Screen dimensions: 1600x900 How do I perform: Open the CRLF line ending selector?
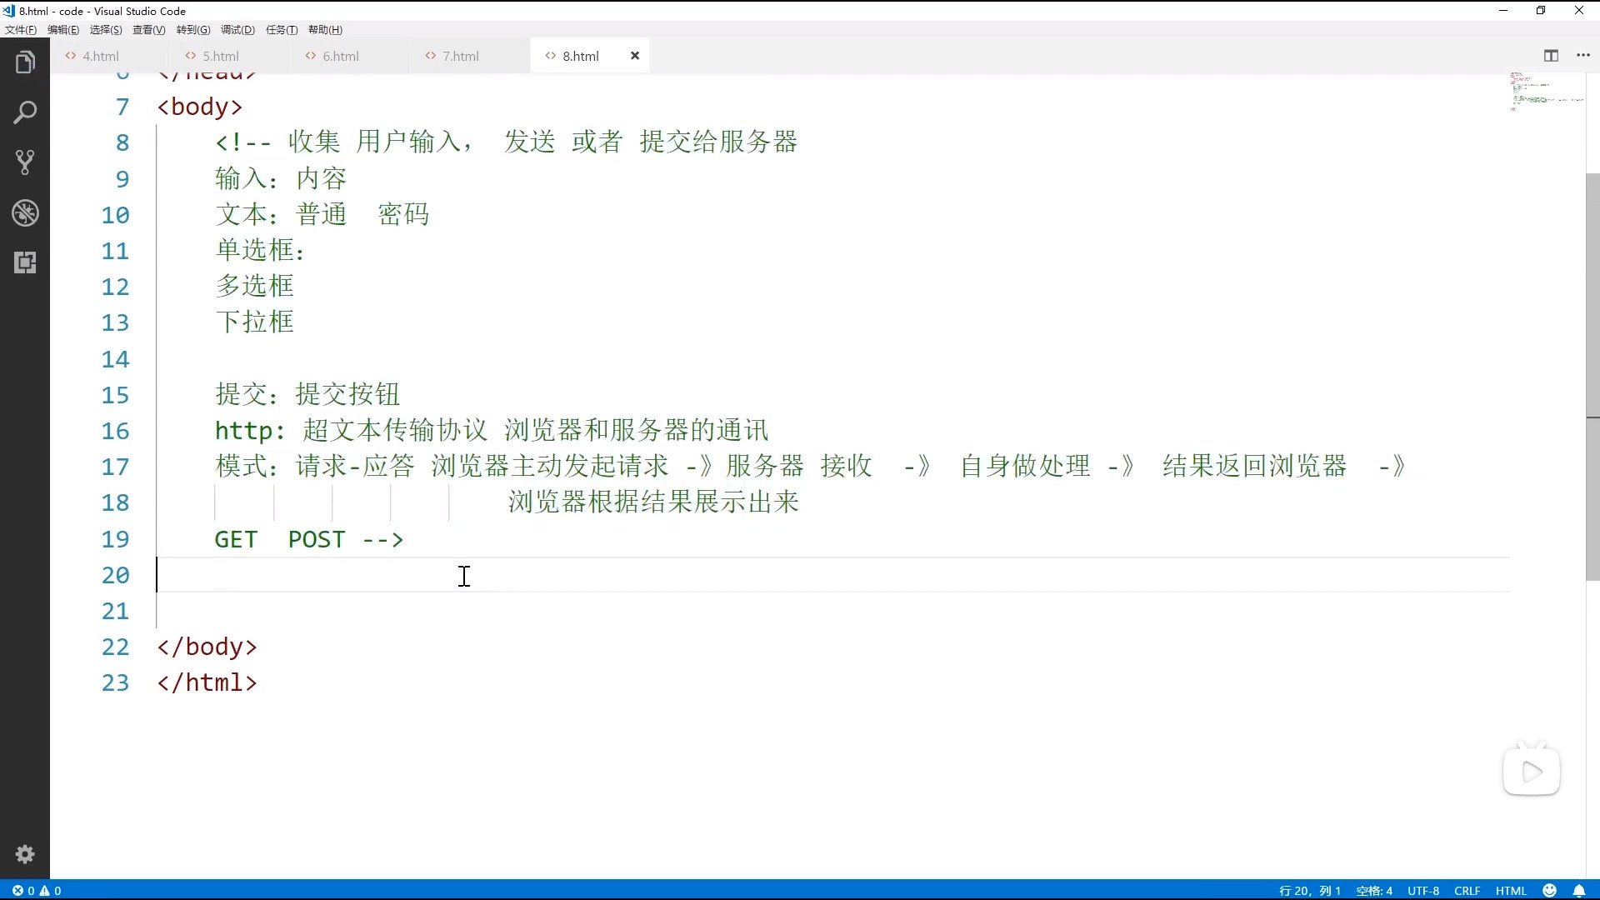(x=1467, y=891)
